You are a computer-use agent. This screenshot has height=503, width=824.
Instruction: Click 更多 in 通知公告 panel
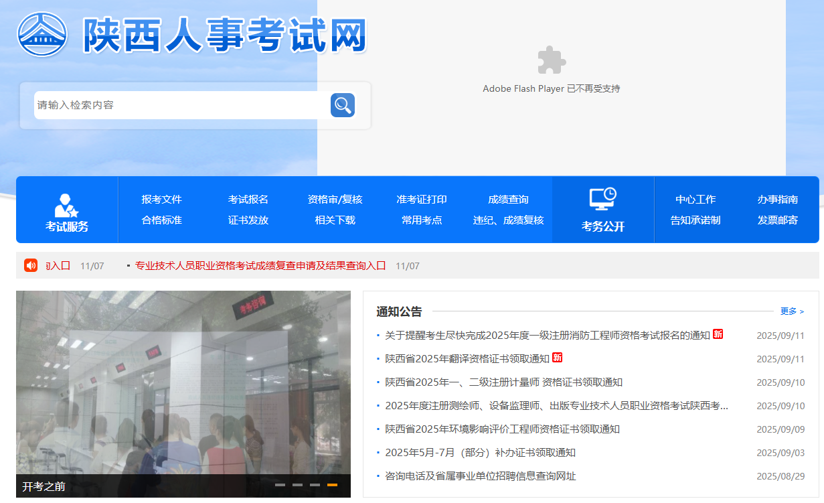pos(792,311)
